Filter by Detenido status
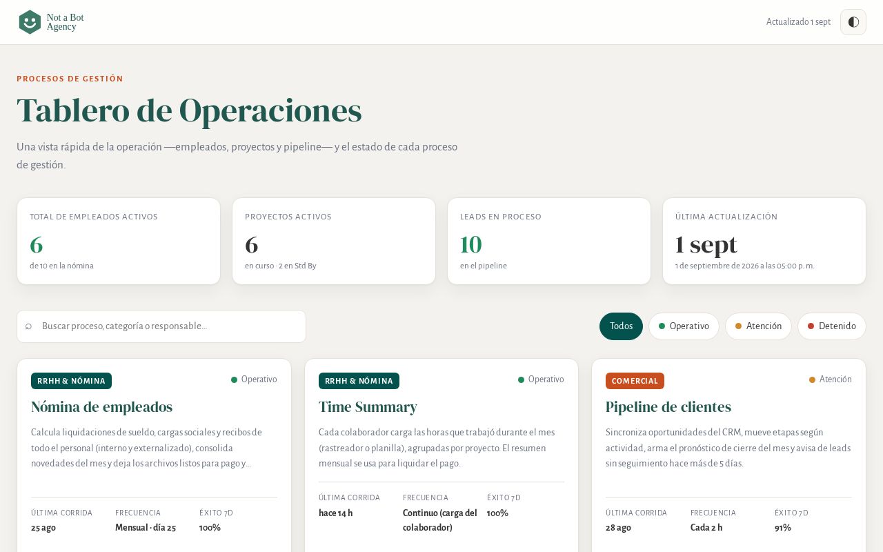883x552 pixels. point(832,326)
